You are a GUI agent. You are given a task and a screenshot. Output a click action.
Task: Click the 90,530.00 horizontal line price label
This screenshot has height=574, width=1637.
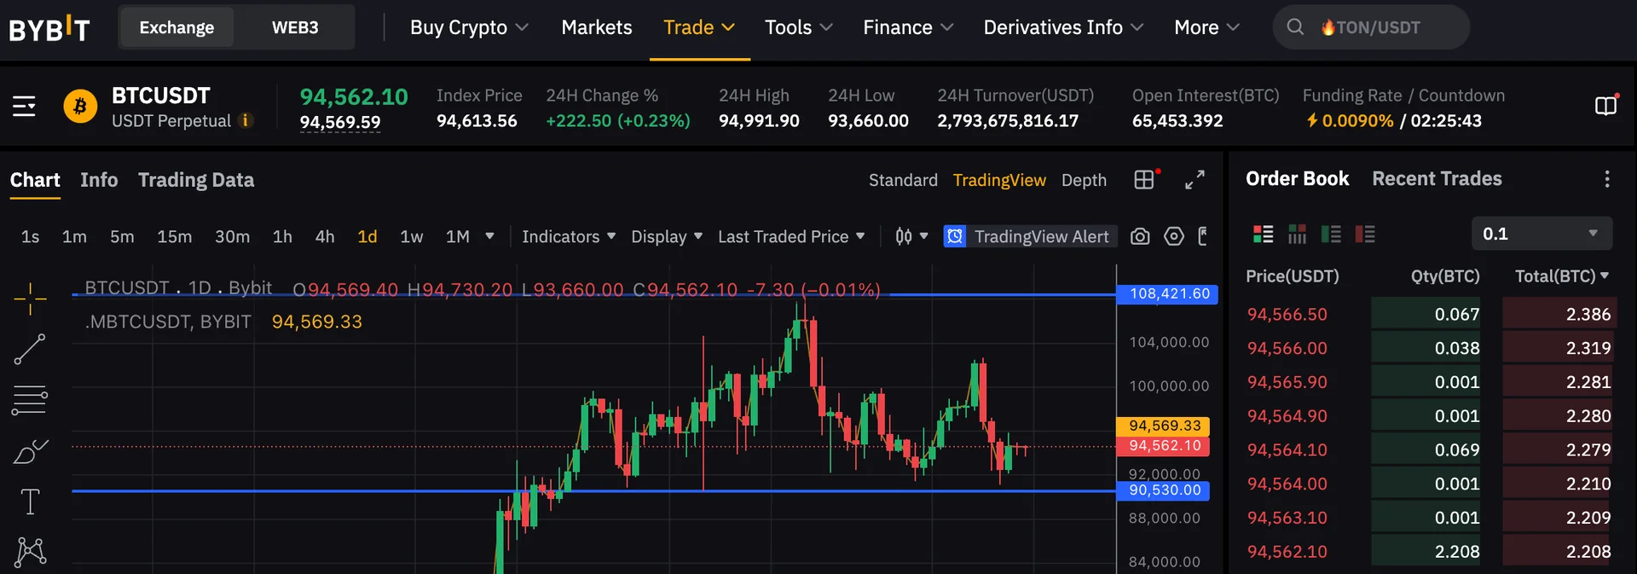[x=1165, y=490]
